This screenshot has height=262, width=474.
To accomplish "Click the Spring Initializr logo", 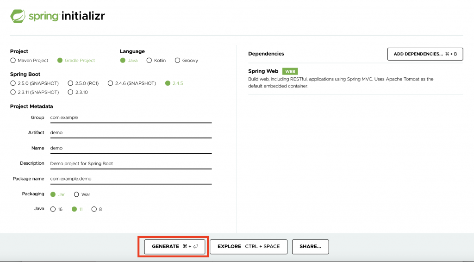I will tap(57, 16).
